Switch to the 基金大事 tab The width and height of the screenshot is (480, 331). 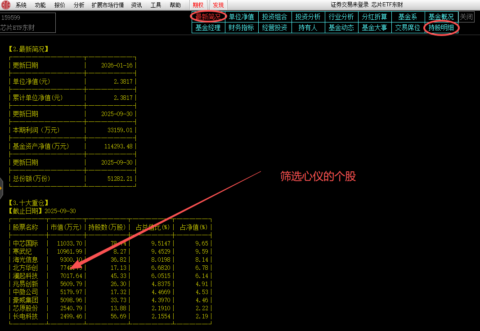[x=375, y=27]
